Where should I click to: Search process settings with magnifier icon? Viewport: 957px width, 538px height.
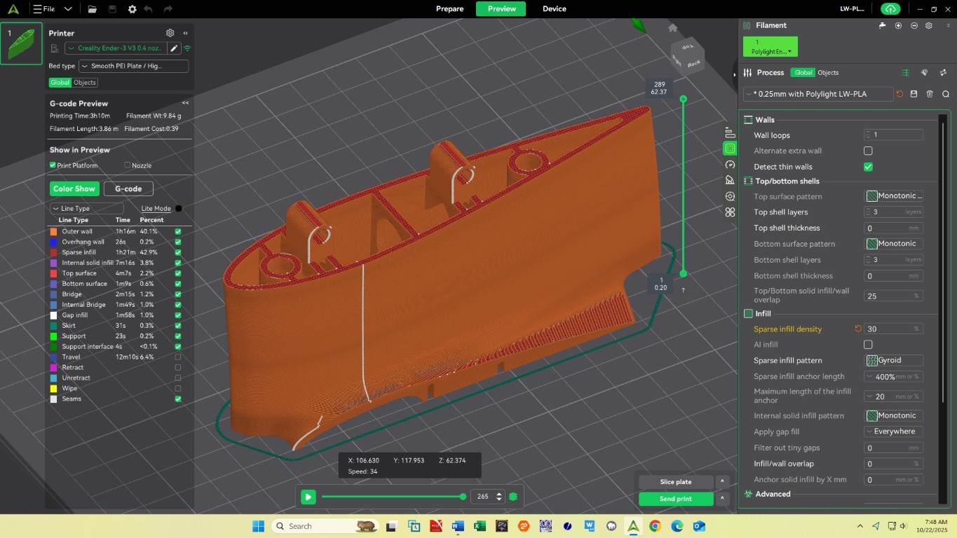tap(945, 94)
